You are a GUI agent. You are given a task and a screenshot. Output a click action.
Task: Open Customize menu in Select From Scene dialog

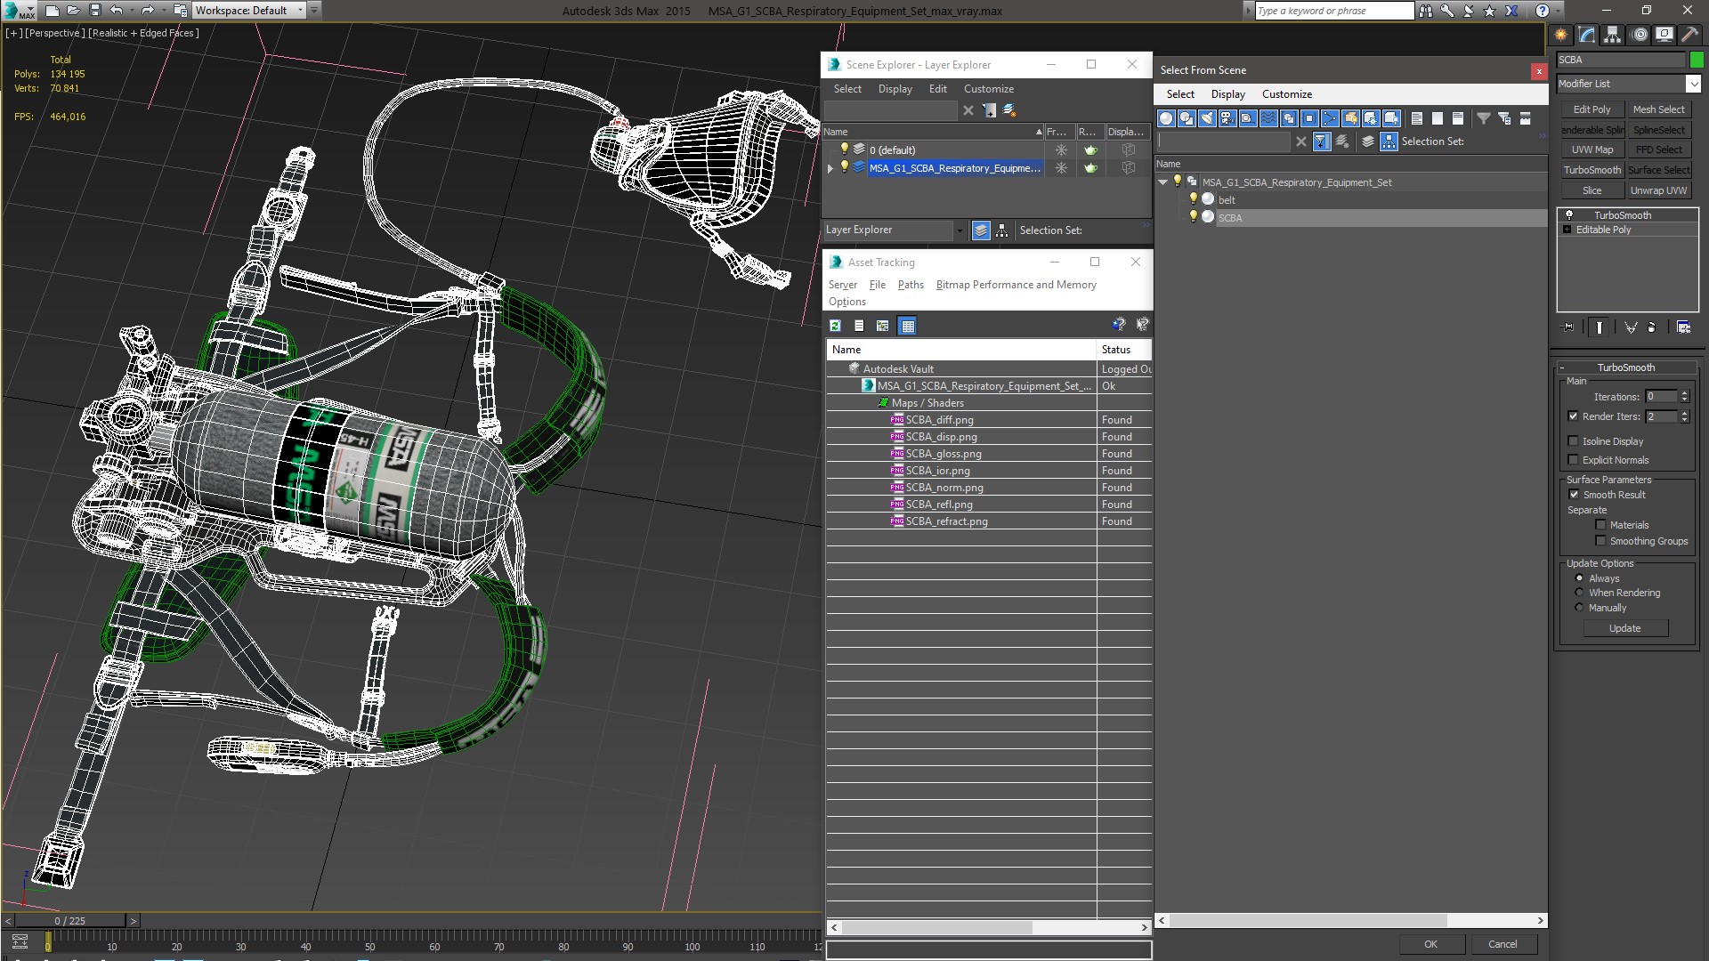pyautogui.click(x=1286, y=94)
